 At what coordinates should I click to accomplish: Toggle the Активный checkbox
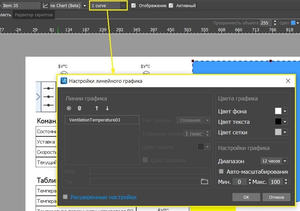pos(171,6)
